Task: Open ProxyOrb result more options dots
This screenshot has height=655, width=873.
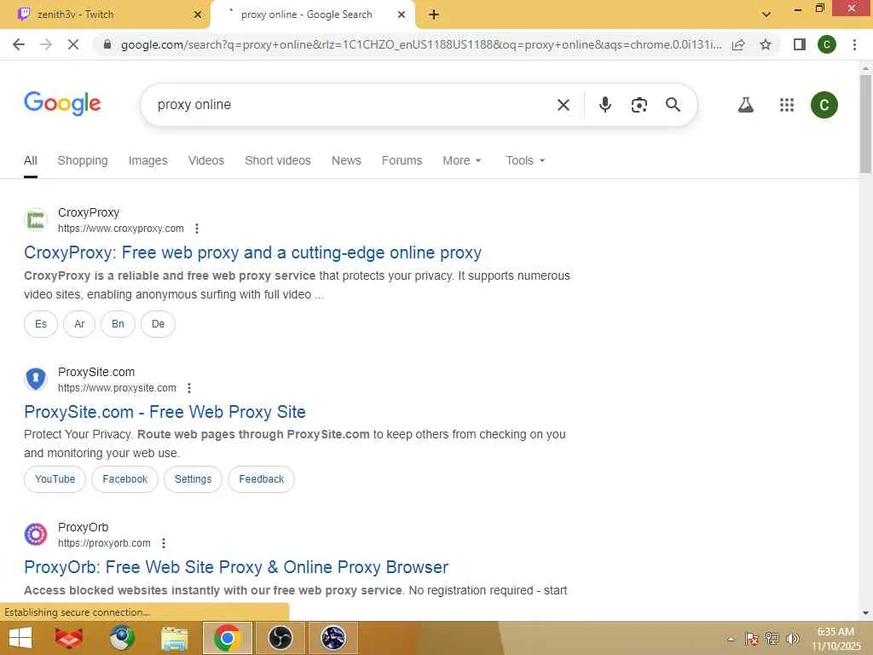Action: [164, 543]
